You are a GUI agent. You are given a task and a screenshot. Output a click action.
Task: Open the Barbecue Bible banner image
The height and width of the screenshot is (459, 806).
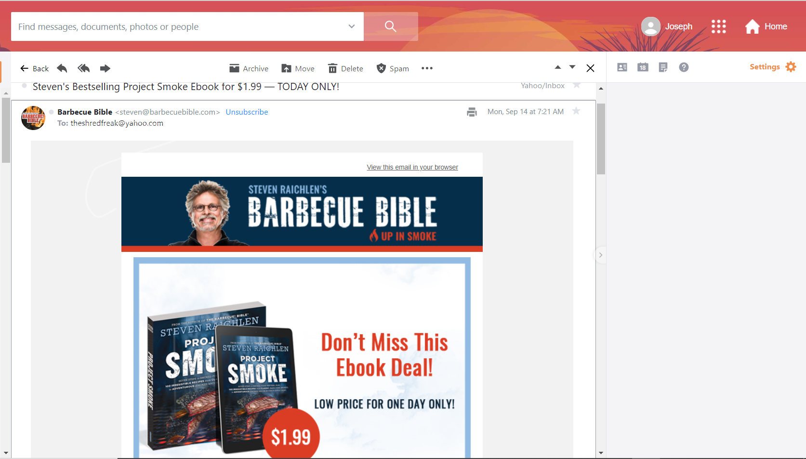pyautogui.click(x=302, y=214)
